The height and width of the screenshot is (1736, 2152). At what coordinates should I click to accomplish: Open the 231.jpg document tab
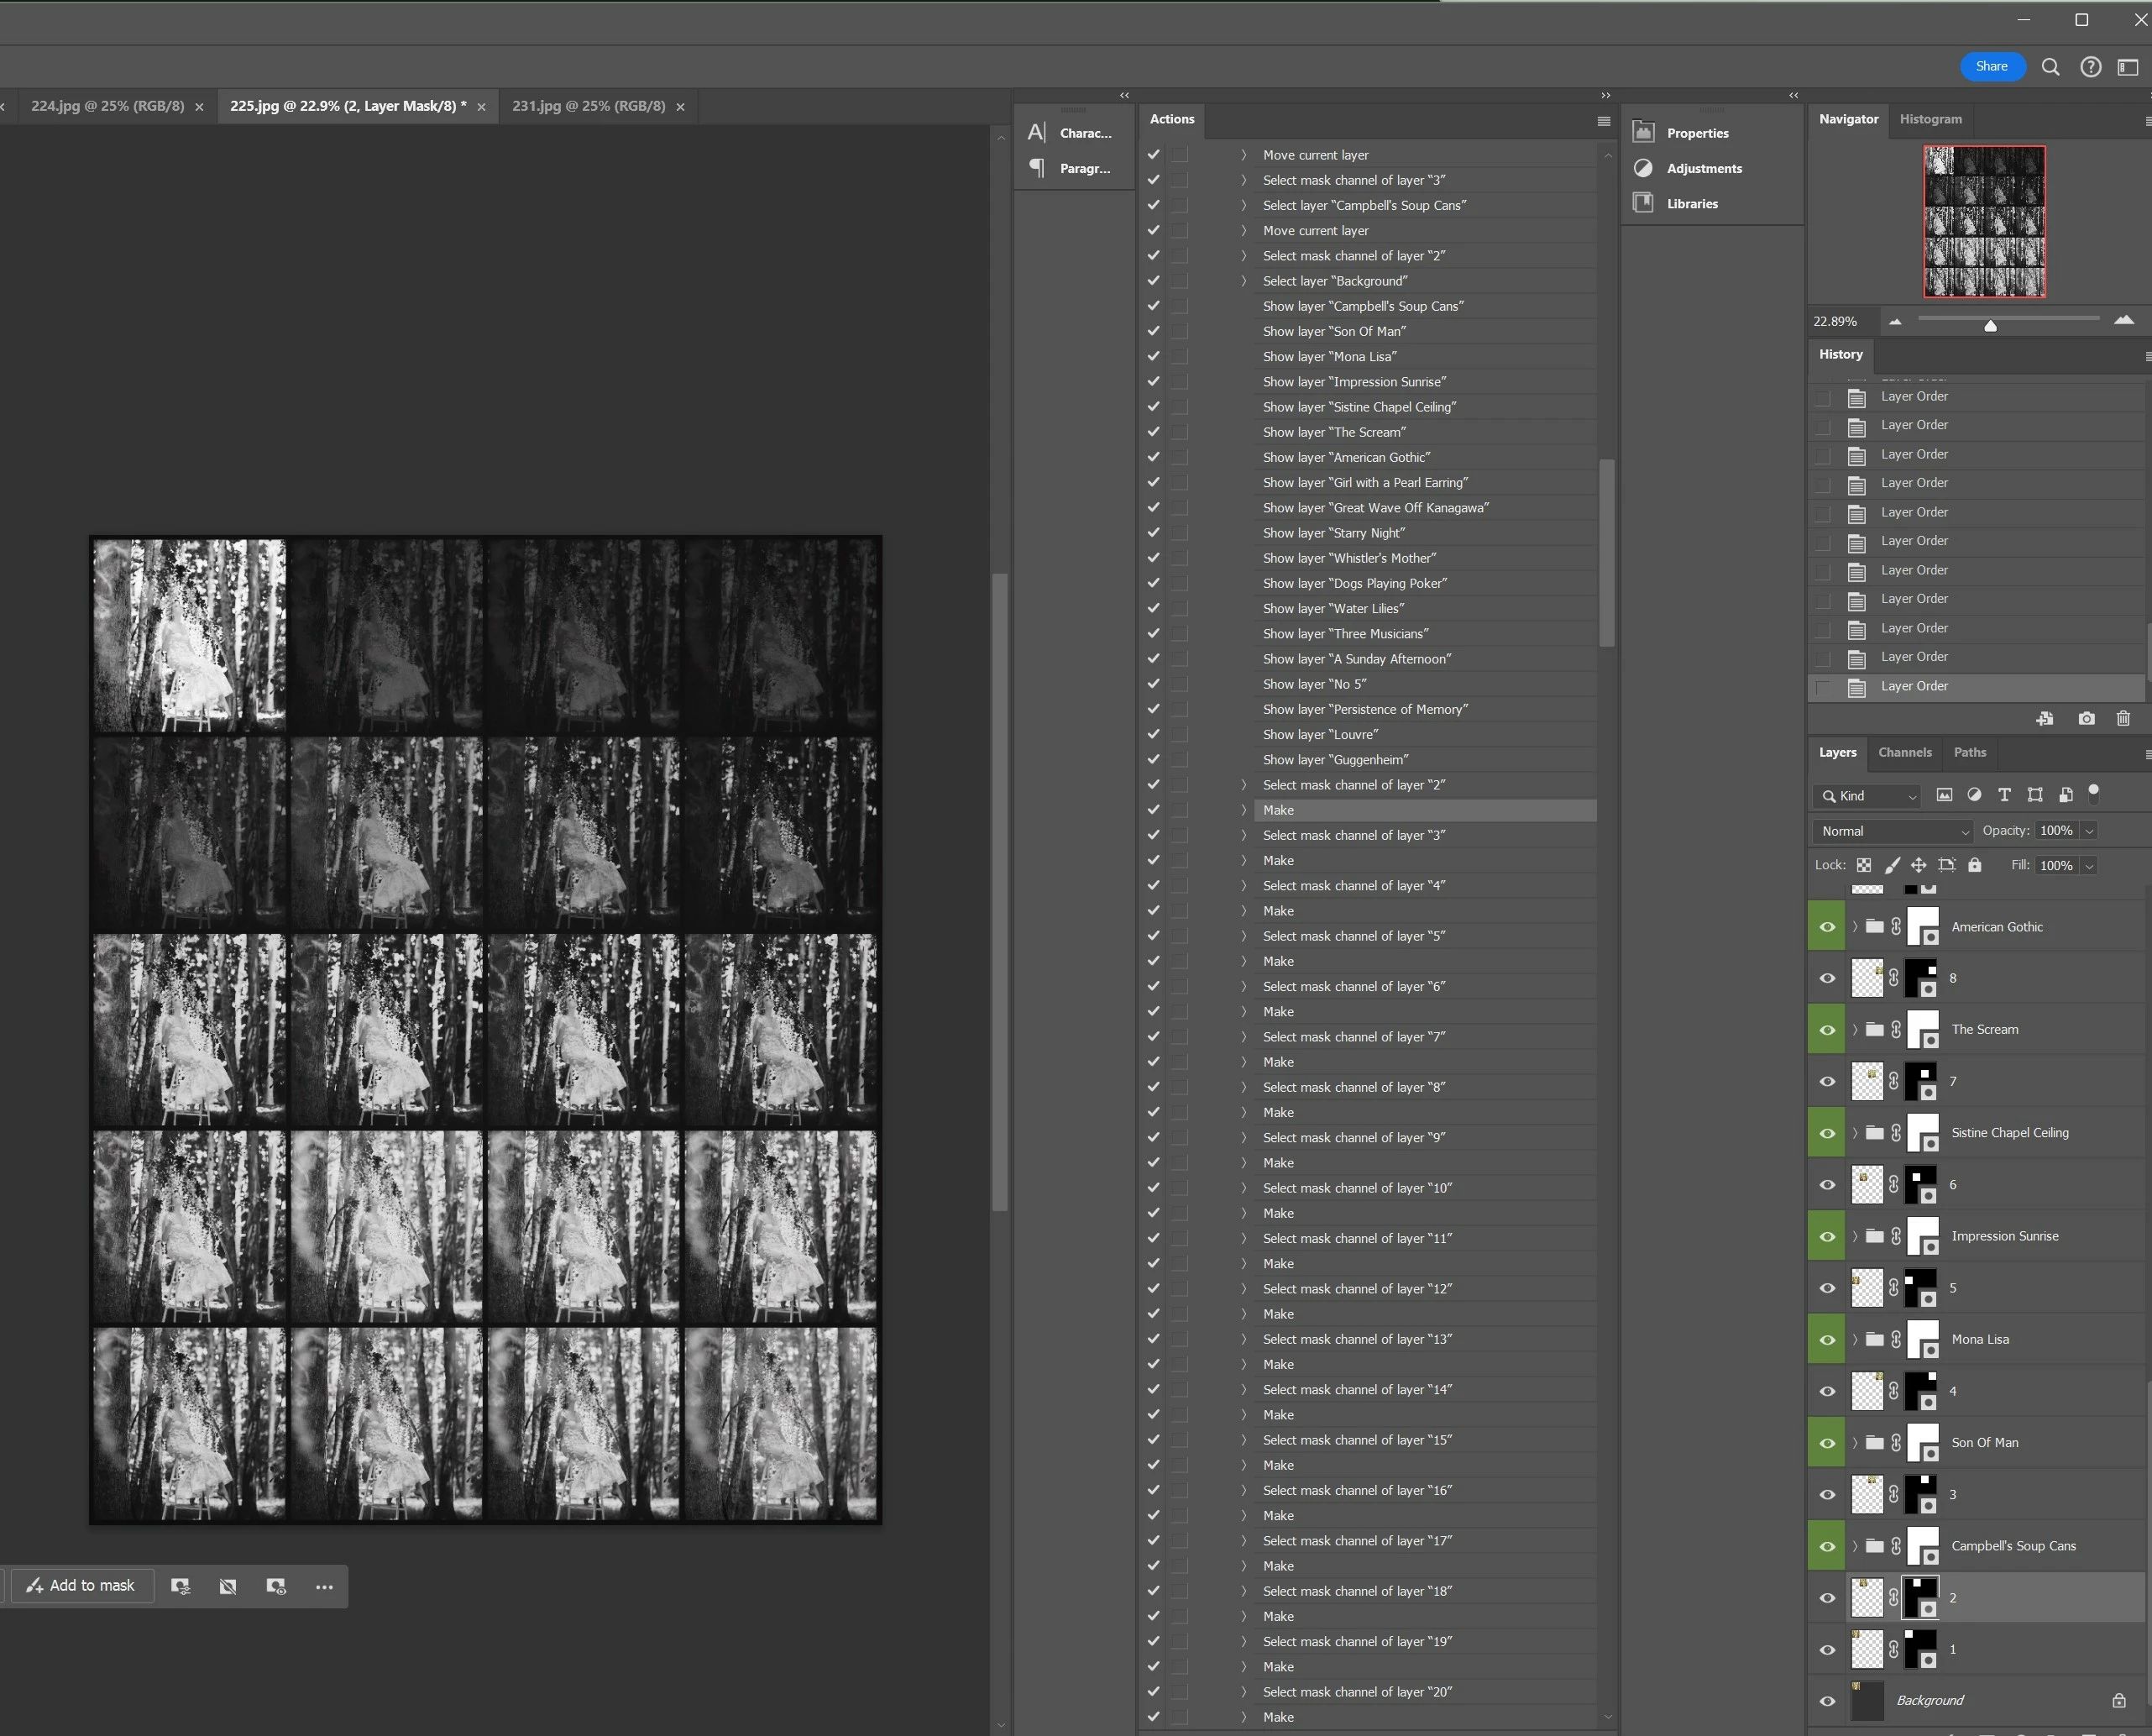click(x=588, y=106)
